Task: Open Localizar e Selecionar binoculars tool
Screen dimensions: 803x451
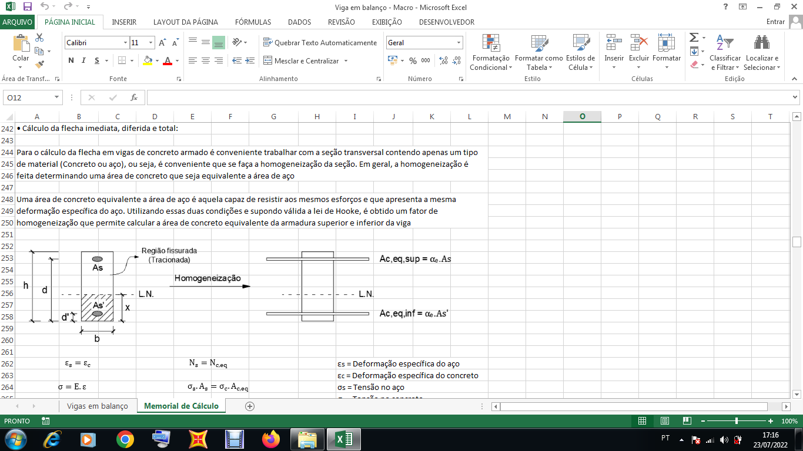Action: tap(762, 52)
